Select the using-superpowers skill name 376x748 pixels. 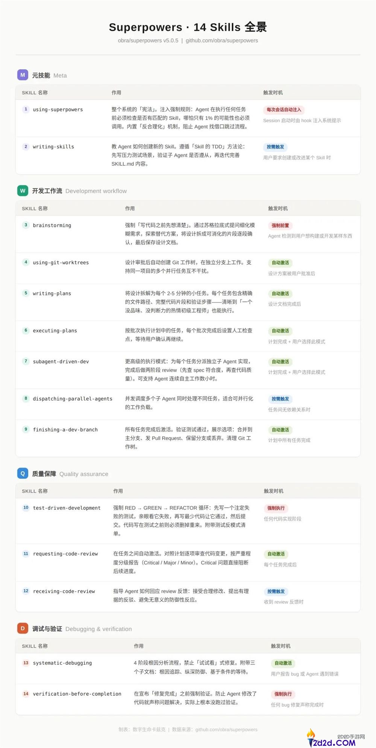coord(58,109)
